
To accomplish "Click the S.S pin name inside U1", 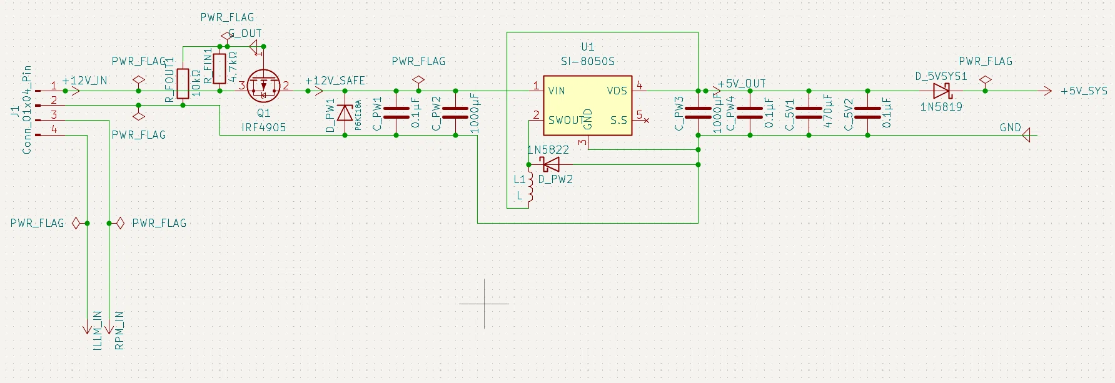I will click(618, 120).
